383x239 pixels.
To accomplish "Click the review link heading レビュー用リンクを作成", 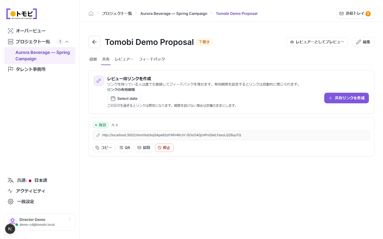I will pos(129,79).
